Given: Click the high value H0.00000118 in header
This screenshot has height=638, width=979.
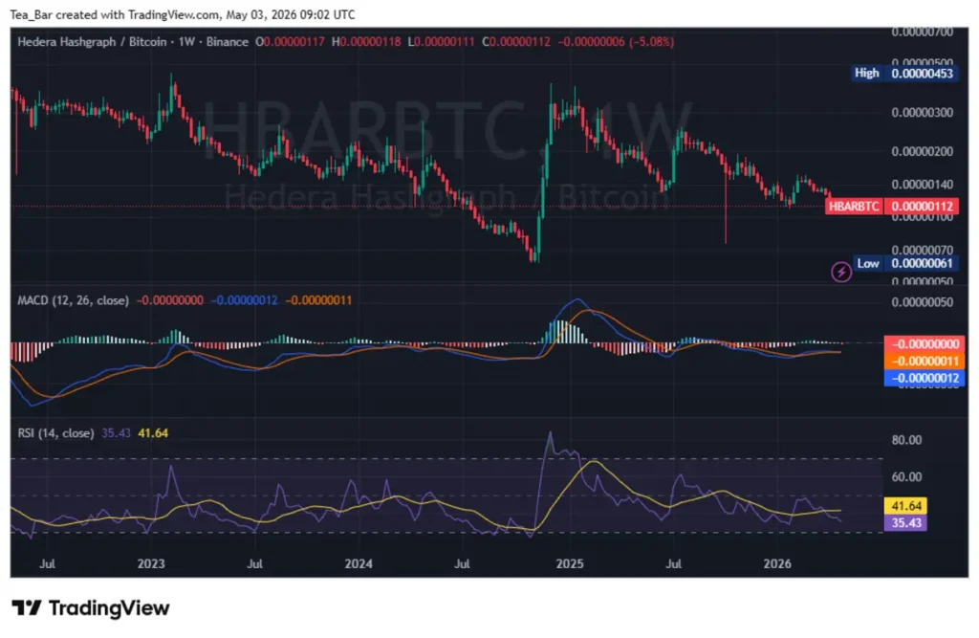Looking at the screenshot, I should pos(366,42).
